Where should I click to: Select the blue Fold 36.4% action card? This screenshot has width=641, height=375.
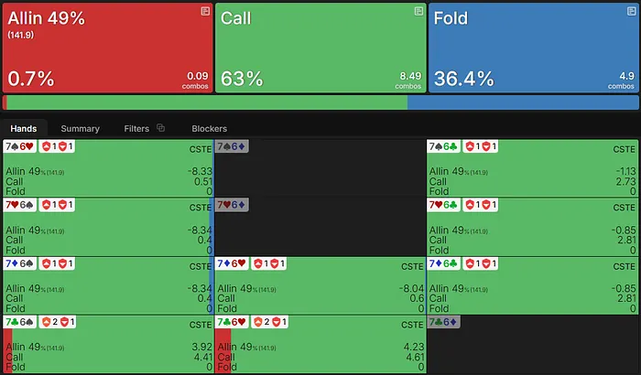point(533,46)
